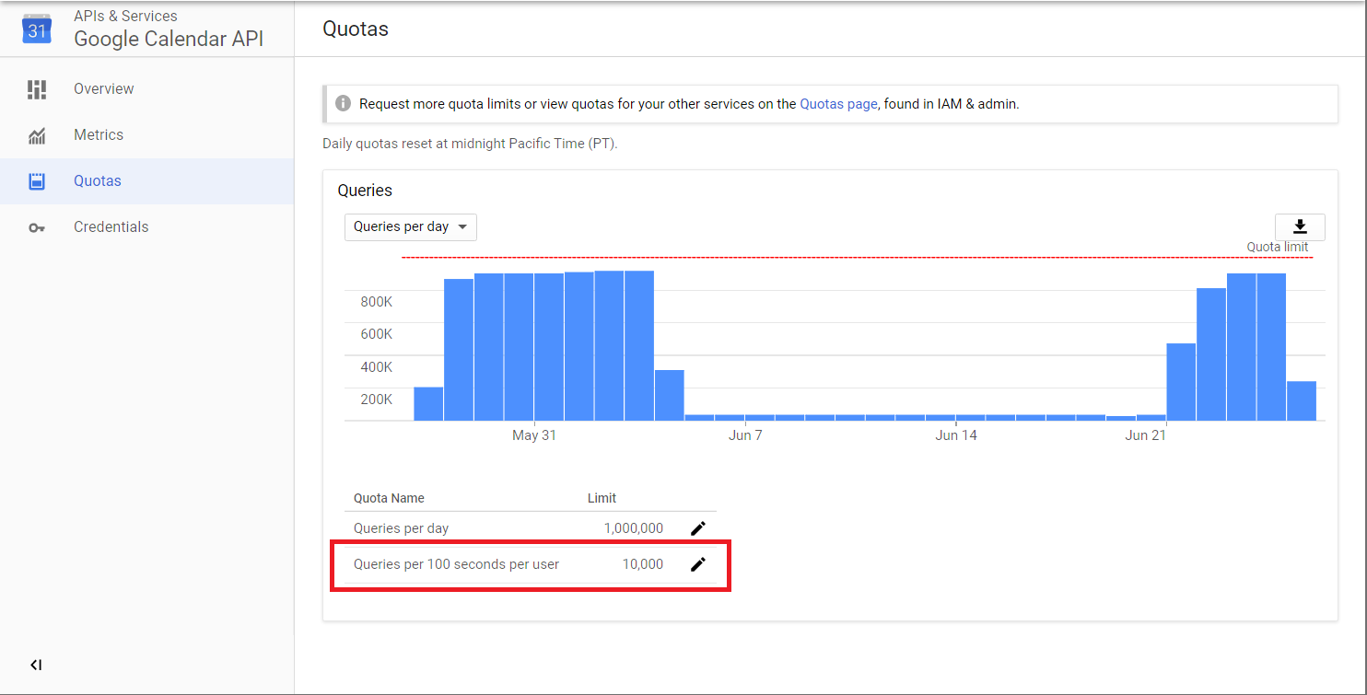This screenshot has width=1367, height=695.
Task: Collapse the left navigation sidebar
Action: click(x=36, y=665)
